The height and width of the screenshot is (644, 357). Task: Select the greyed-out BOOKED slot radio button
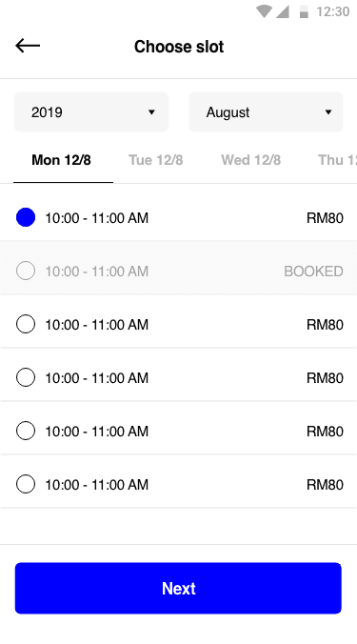(26, 271)
